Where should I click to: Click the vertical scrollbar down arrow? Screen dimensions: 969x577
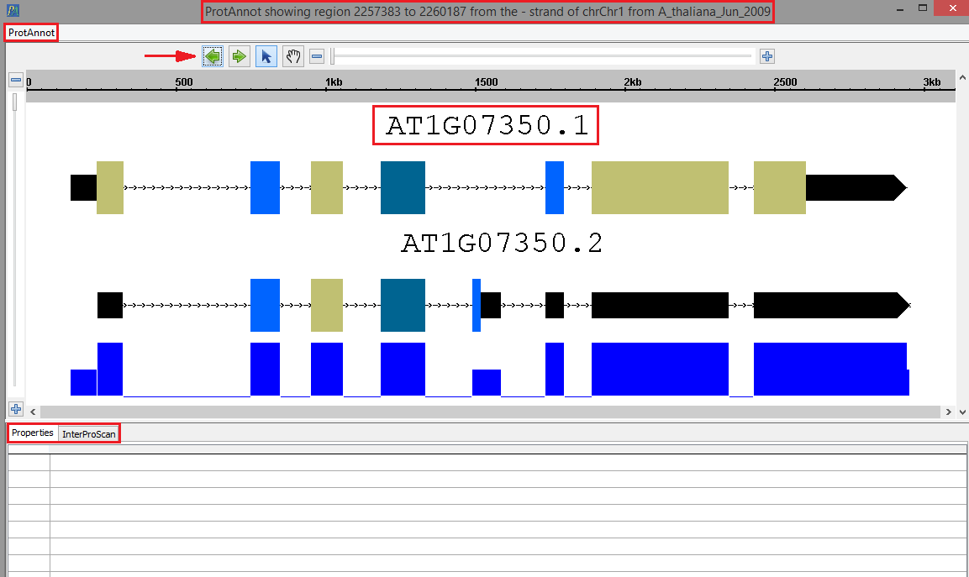coord(962,412)
